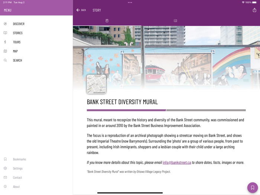
Task: Select Tours in the menu
Action: tap(17, 42)
